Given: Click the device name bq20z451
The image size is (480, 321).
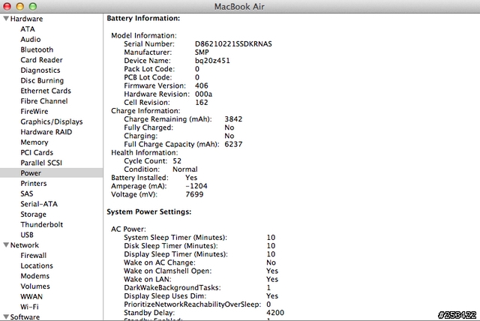Looking at the screenshot, I should coord(212,61).
